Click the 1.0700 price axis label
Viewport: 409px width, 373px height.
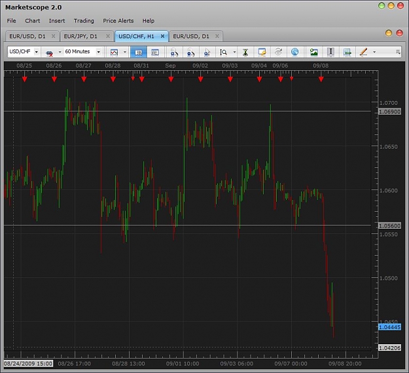389,103
